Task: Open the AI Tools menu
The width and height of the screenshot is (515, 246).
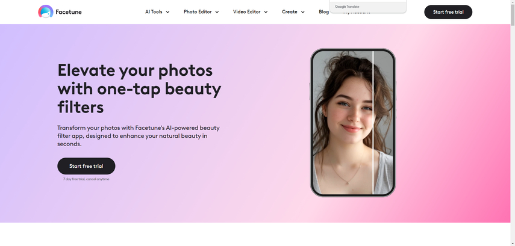Action: point(154,12)
